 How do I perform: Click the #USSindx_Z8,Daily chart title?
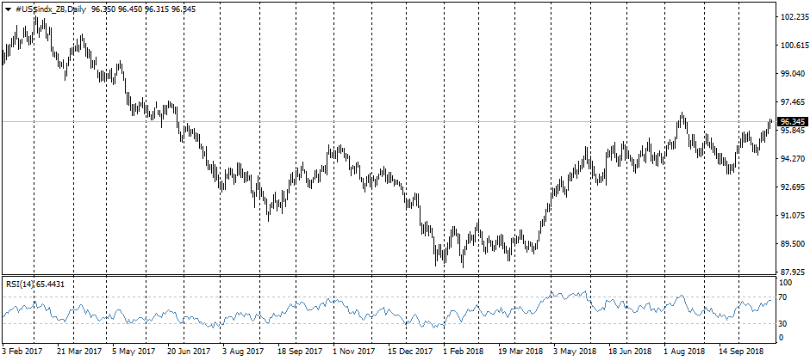[50, 8]
